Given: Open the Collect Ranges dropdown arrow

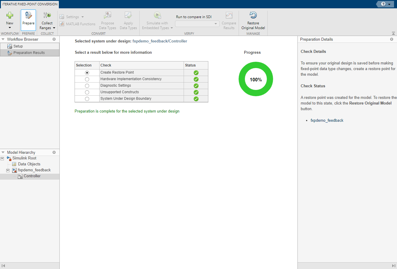Looking at the screenshot, I should tap(54, 28).
